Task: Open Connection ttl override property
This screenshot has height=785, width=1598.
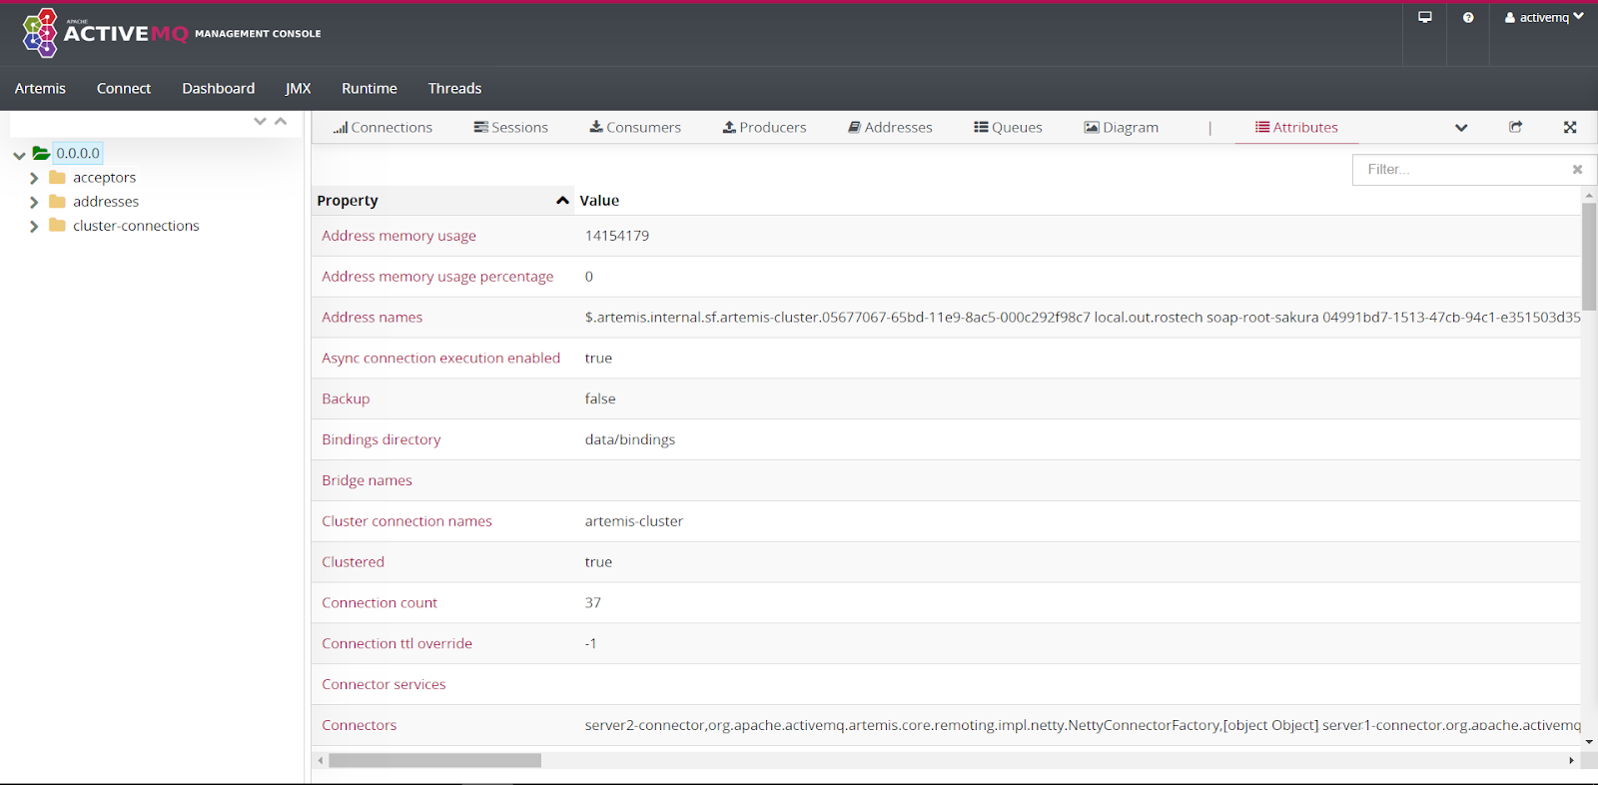Action: (x=397, y=644)
